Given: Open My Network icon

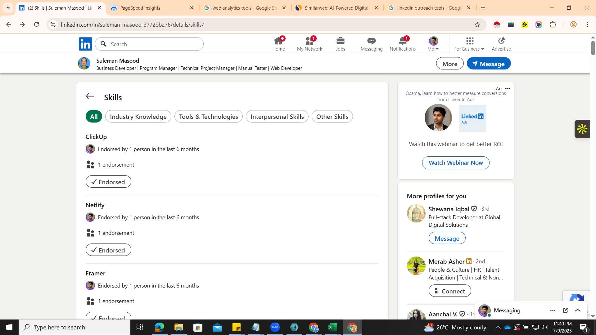Looking at the screenshot, I should [309, 44].
